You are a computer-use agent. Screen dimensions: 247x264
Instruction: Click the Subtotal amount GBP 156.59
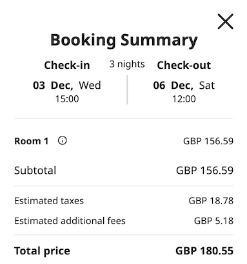point(204,171)
